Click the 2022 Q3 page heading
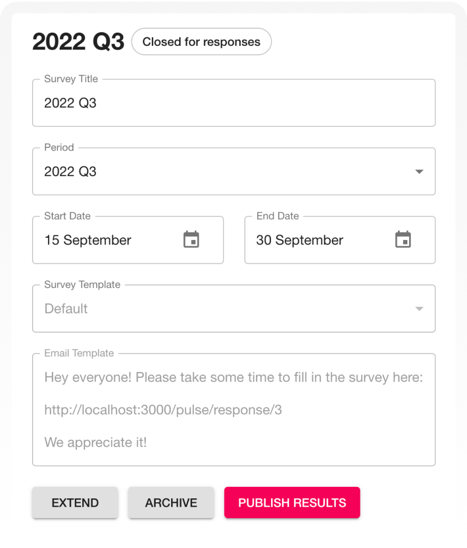 point(78,41)
